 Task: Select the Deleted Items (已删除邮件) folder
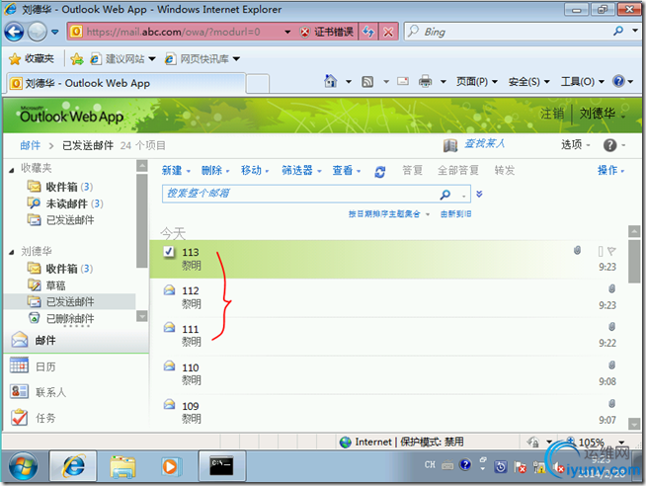tap(70, 318)
